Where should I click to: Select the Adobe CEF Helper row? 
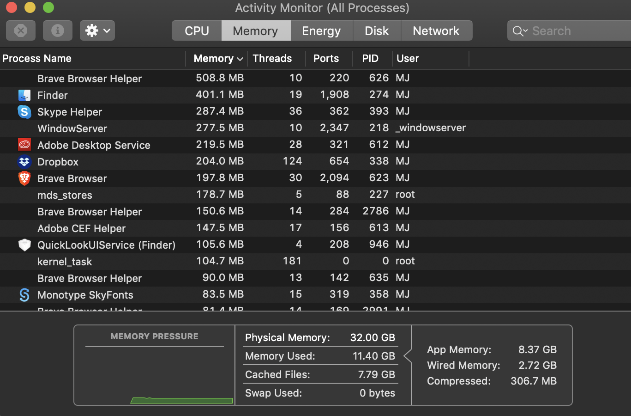[315, 228]
